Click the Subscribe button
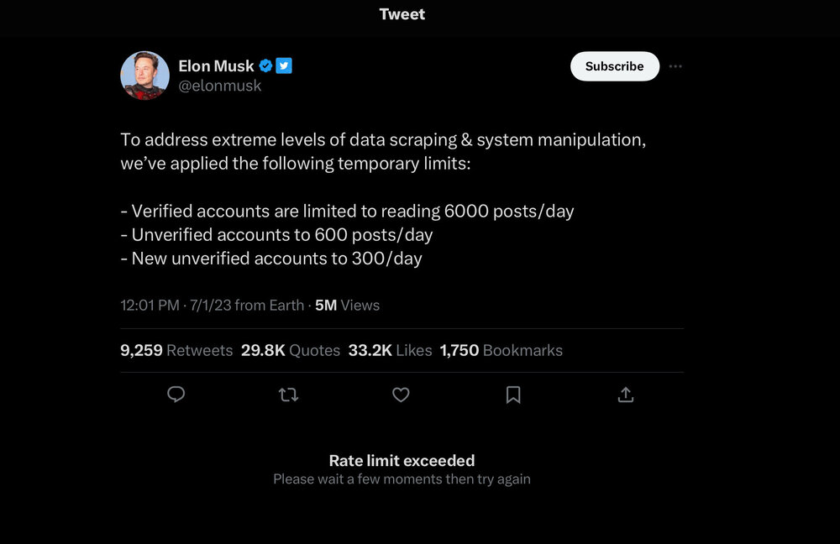840x544 pixels. pyautogui.click(x=614, y=65)
